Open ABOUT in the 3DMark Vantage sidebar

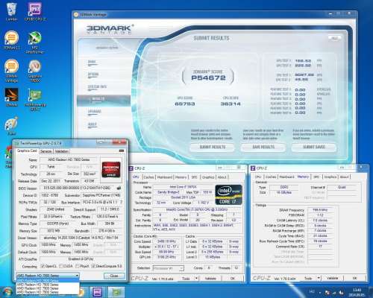pyautogui.click(x=93, y=124)
